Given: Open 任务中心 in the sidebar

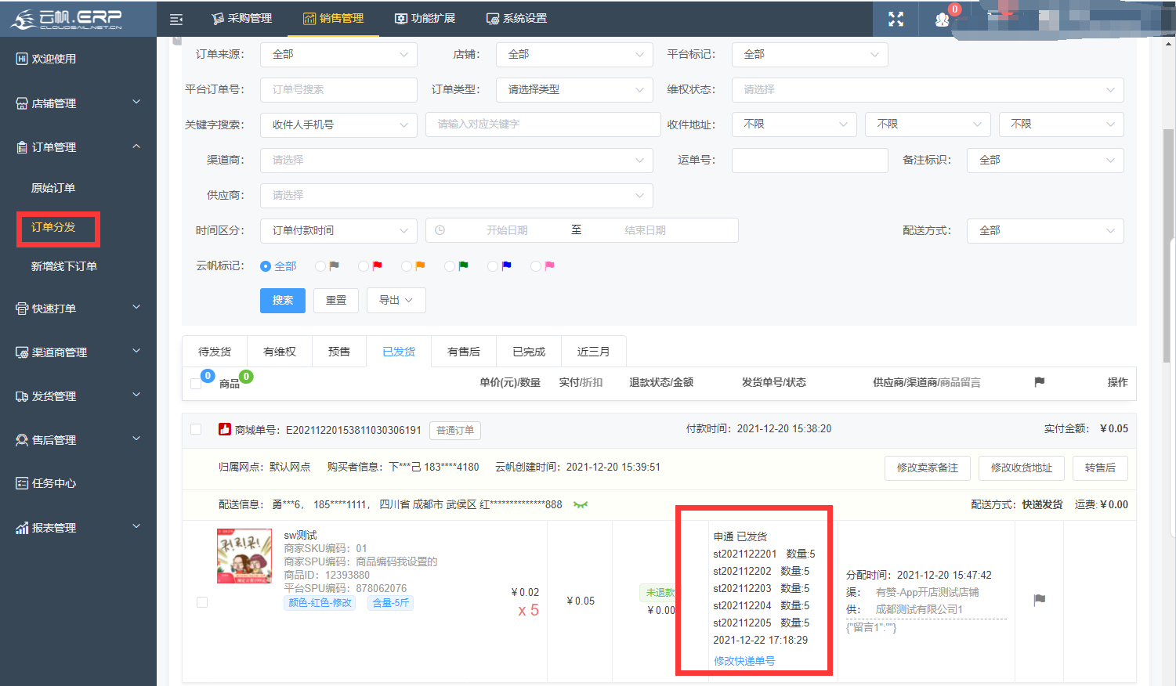Looking at the screenshot, I should [x=54, y=483].
